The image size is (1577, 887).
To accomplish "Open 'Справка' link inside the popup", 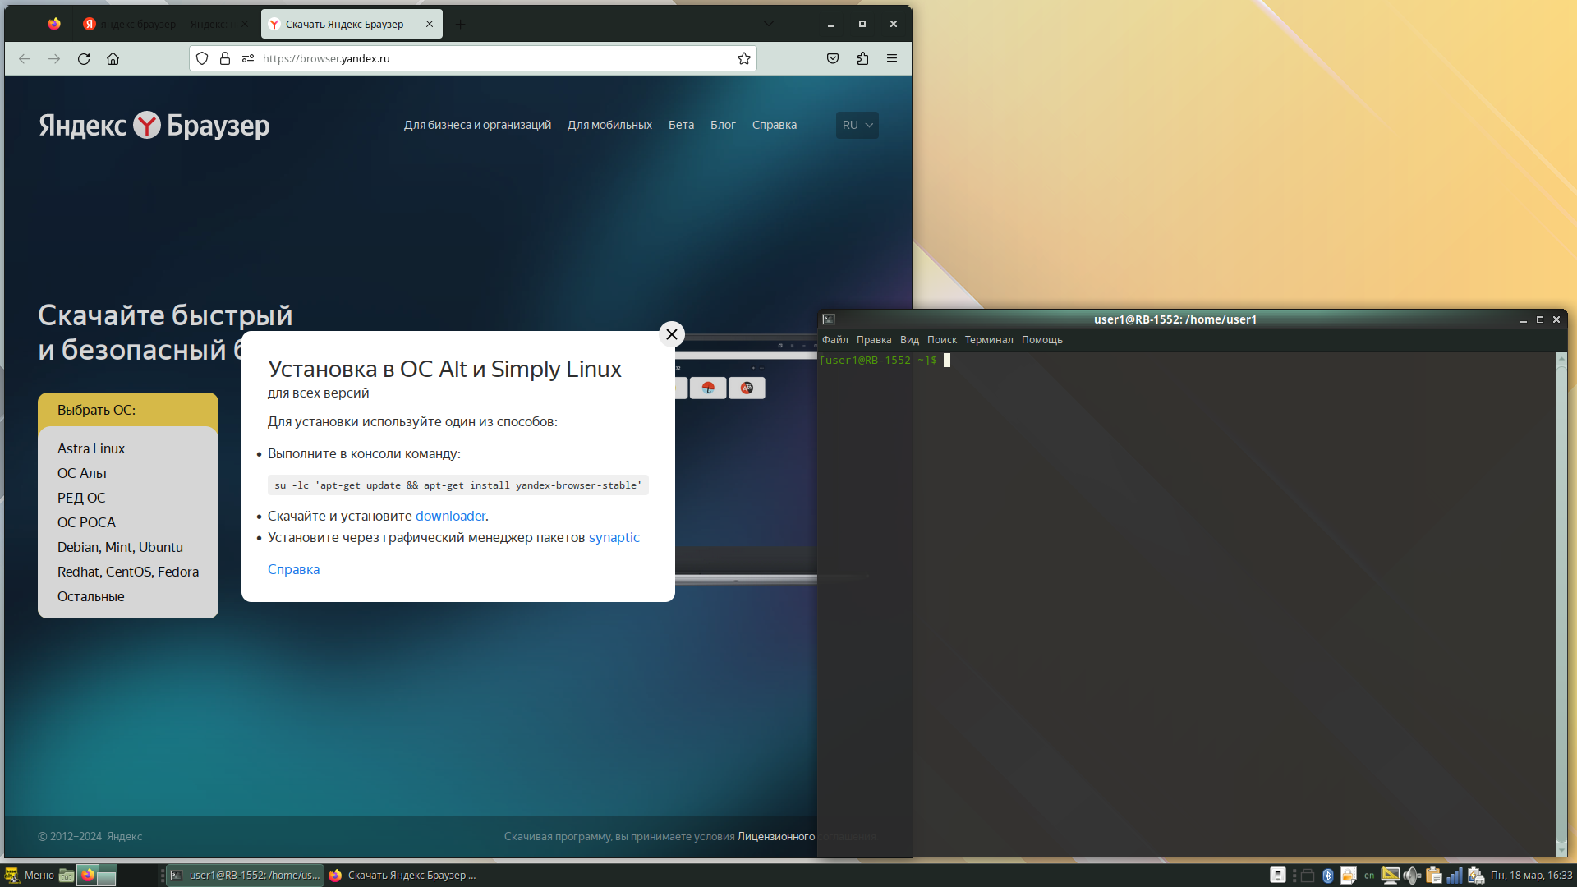I will pyautogui.click(x=293, y=569).
